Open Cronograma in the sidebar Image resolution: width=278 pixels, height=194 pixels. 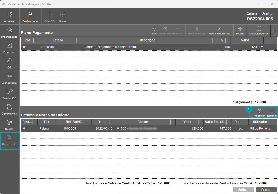click(x=9, y=79)
